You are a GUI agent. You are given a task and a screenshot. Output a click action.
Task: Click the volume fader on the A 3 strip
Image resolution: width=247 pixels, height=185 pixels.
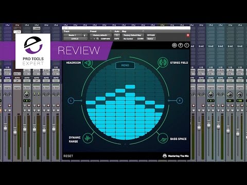pyautogui.click(x=25, y=128)
